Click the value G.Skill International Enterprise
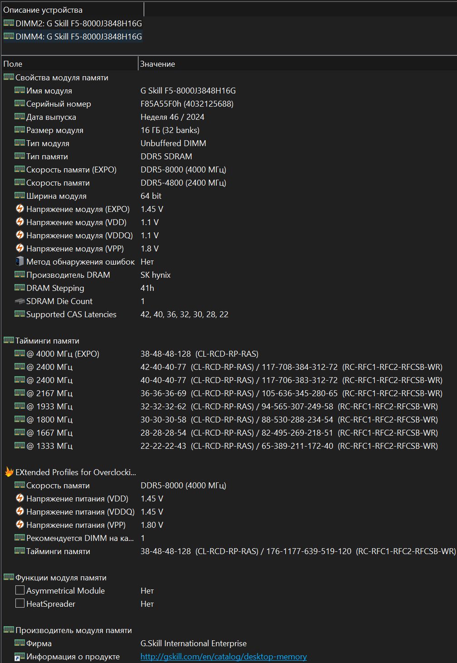 pos(194,643)
